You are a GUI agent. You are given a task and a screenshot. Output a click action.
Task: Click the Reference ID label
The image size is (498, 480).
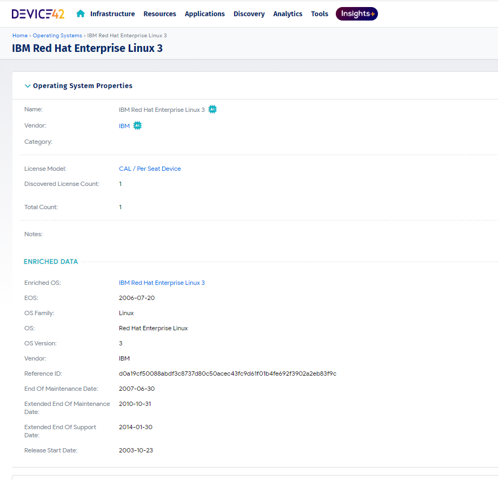(43, 374)
